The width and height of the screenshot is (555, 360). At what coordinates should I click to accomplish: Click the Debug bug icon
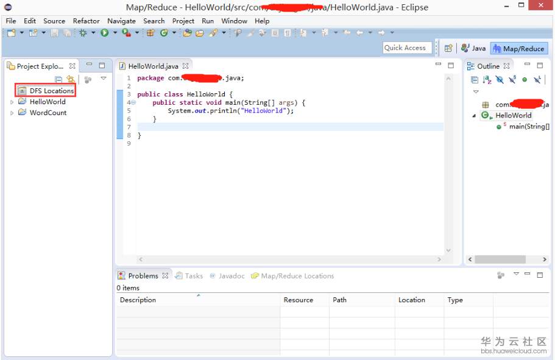click(83, 33)
